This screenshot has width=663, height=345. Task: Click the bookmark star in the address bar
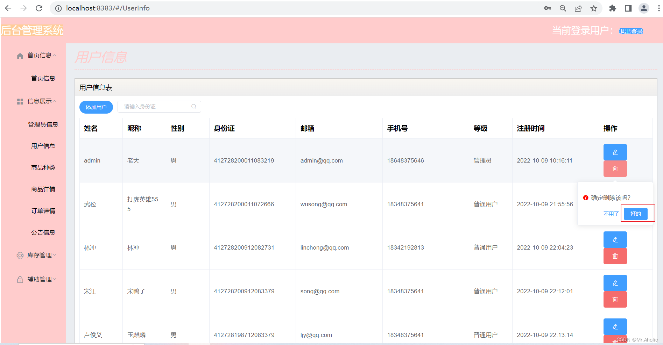(594, 8)
